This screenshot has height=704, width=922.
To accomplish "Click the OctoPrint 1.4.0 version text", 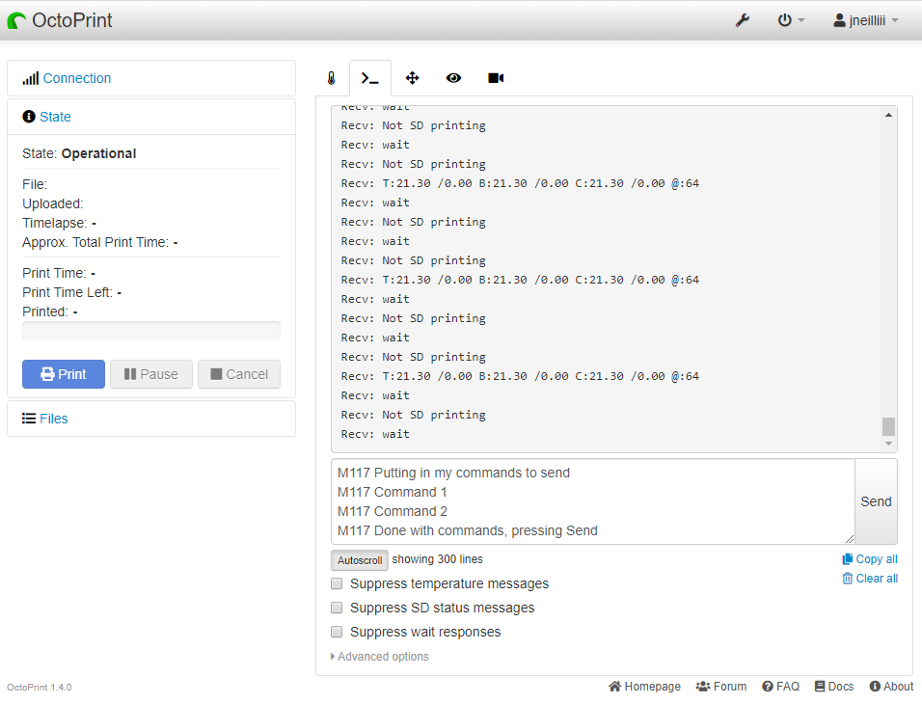I will coord(40,687).
